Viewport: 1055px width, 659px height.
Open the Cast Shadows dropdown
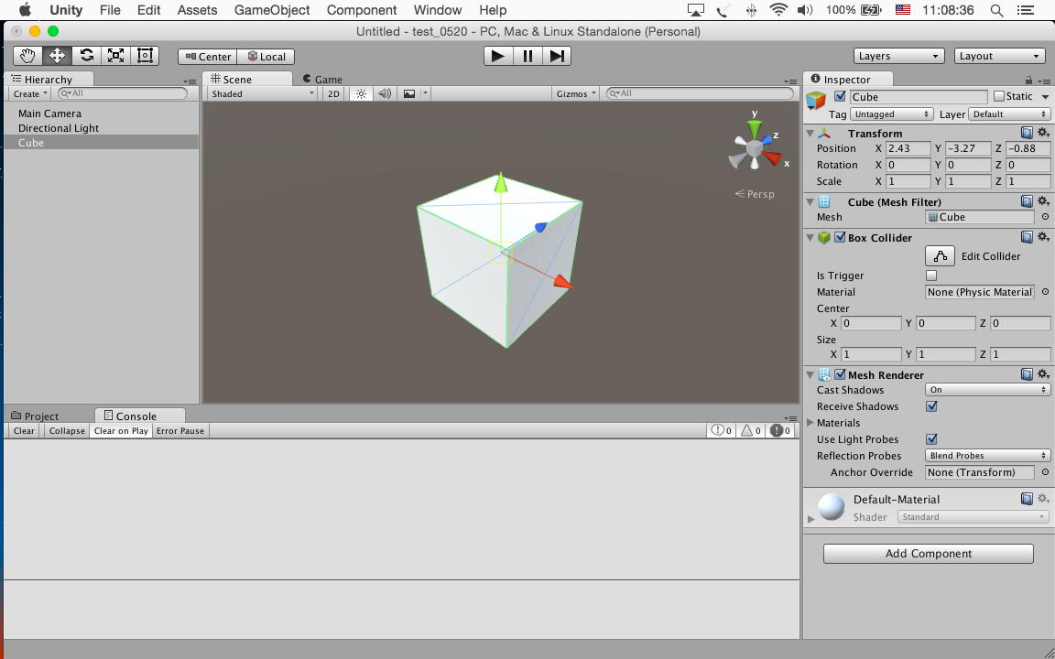pos(987,390)
